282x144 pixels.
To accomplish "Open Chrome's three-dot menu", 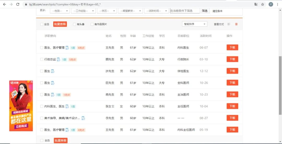I will [x=278, y=4].
